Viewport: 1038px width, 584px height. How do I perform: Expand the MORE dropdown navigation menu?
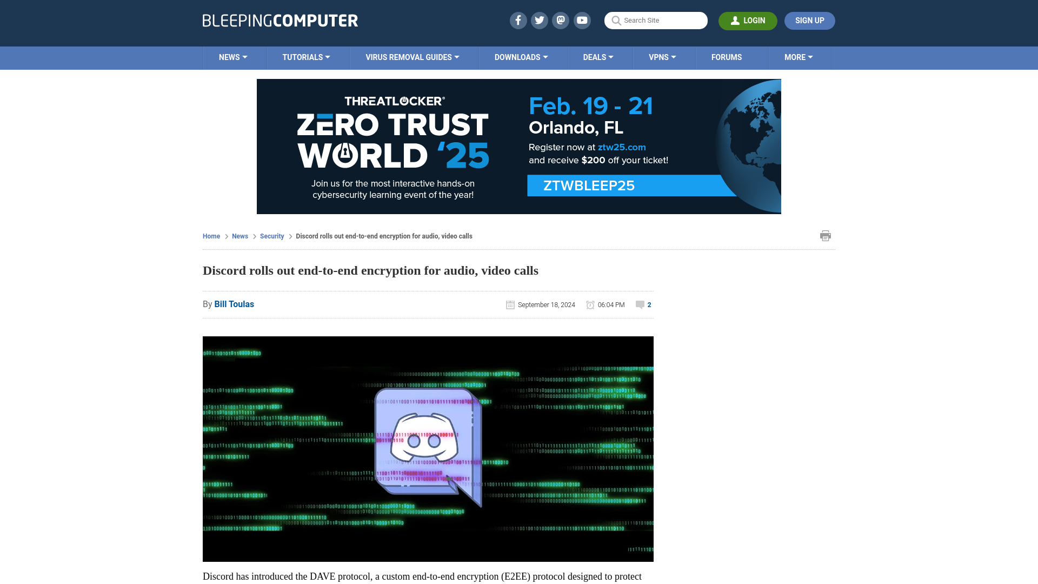pyautogui.click(x=799, y=57)
